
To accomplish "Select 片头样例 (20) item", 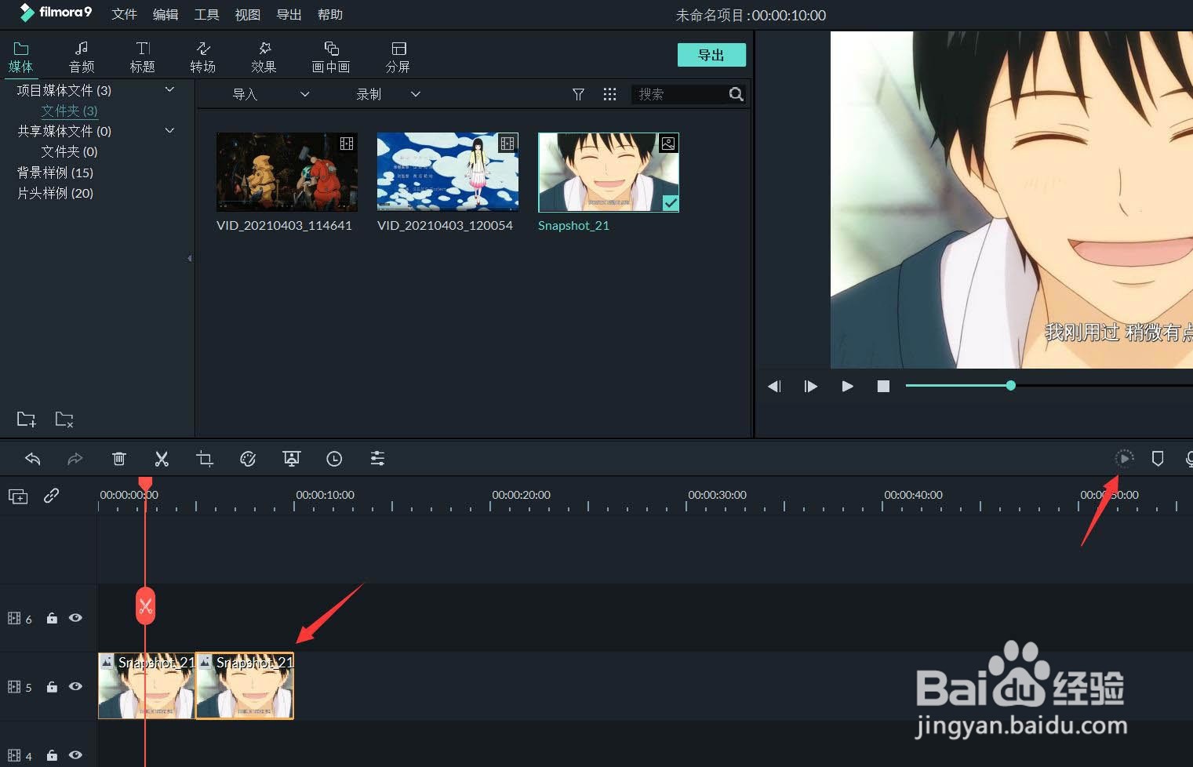I will click(55, 192).
